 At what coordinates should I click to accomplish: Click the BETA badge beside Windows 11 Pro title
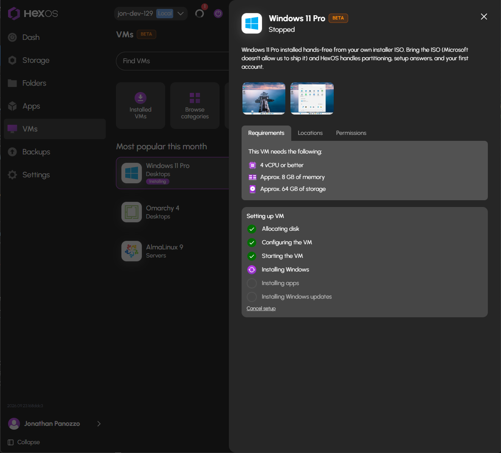[x=338, y=18]
